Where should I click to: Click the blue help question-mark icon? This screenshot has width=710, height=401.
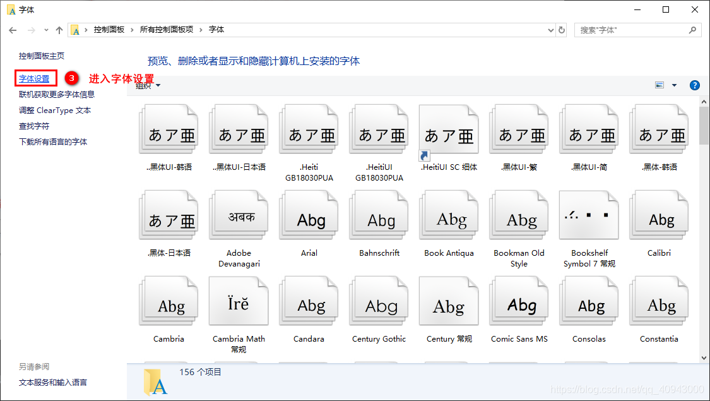pos(694,85)
